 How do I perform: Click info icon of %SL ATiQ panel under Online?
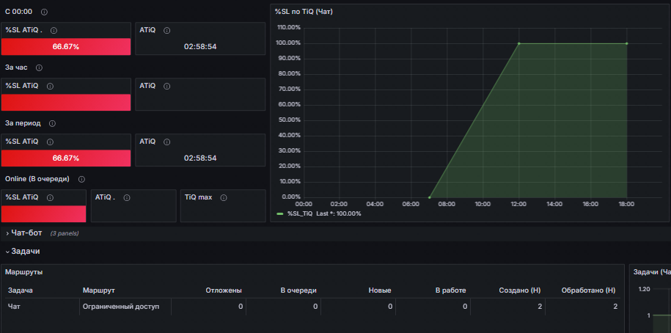tap(50, 198)
